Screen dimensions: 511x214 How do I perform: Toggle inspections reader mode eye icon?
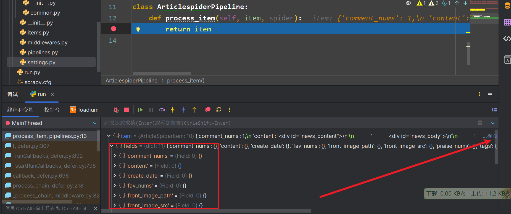tap(408, 3)
